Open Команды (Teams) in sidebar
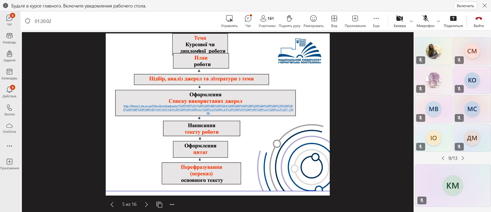 (9, 38)
